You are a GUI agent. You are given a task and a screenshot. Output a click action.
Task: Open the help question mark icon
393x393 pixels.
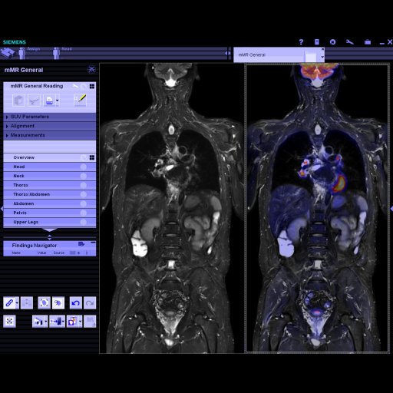301,42
